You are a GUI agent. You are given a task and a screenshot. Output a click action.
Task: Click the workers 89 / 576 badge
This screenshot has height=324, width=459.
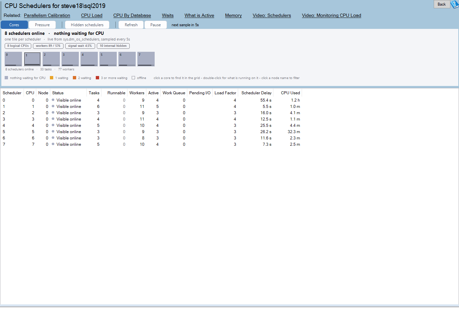(x=48, y=46)
